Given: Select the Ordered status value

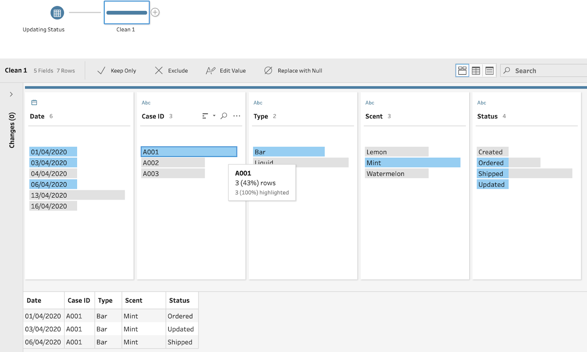Looking at the screenshot, I should (508, 163).
